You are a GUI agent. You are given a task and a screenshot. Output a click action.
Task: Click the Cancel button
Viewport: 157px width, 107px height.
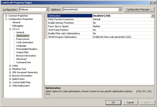[130, 103]
